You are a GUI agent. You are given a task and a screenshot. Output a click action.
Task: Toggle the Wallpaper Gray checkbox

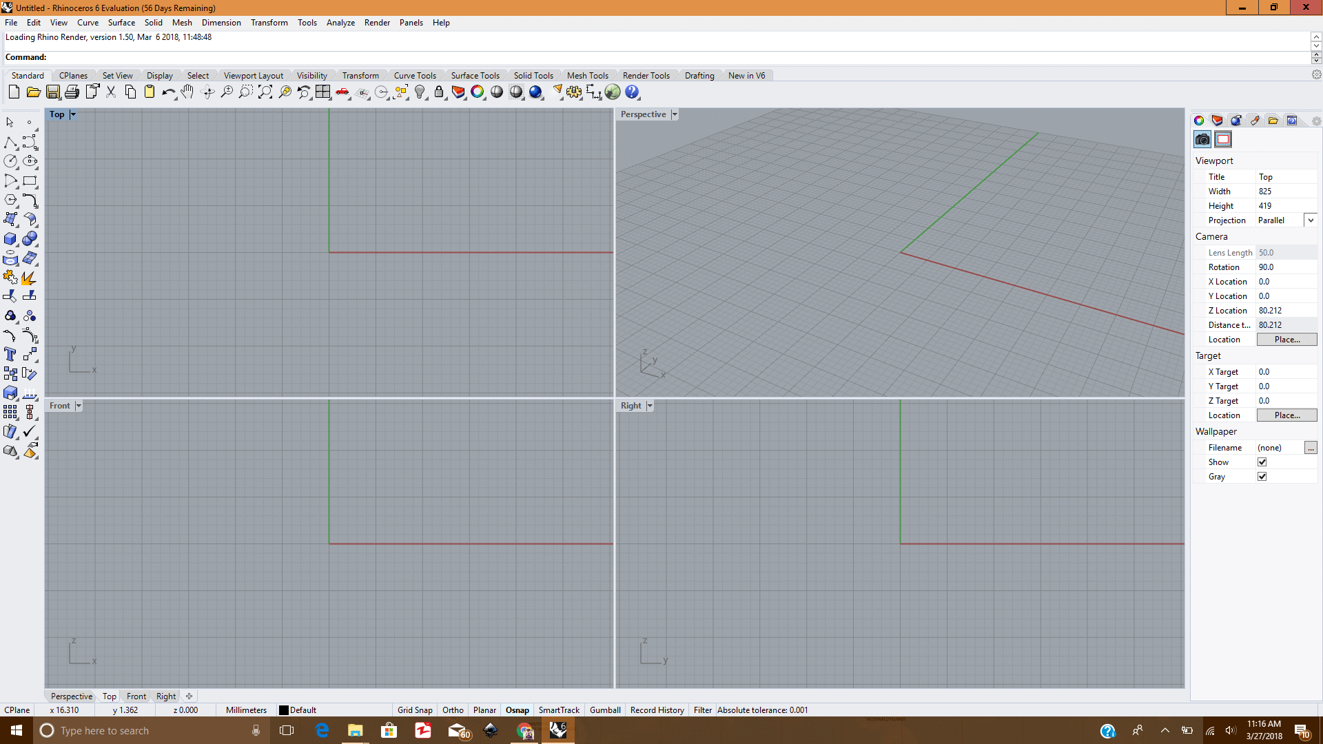pyautogui.click(x=1262, y=477)
